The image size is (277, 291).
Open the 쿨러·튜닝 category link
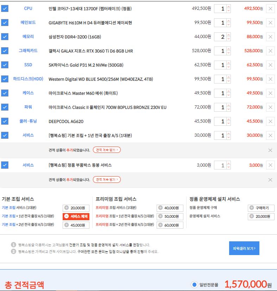(28, 121)
